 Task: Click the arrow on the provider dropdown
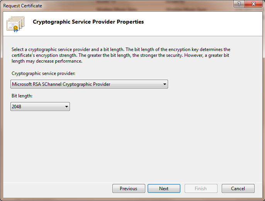click(x=165, y=84)
